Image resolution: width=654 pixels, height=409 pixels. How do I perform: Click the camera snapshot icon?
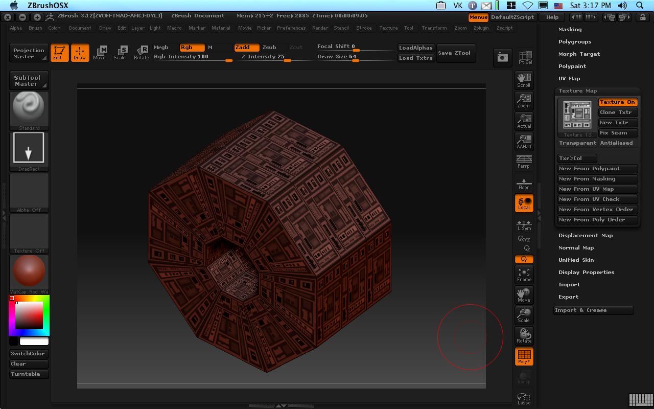(x=502, y=58)
